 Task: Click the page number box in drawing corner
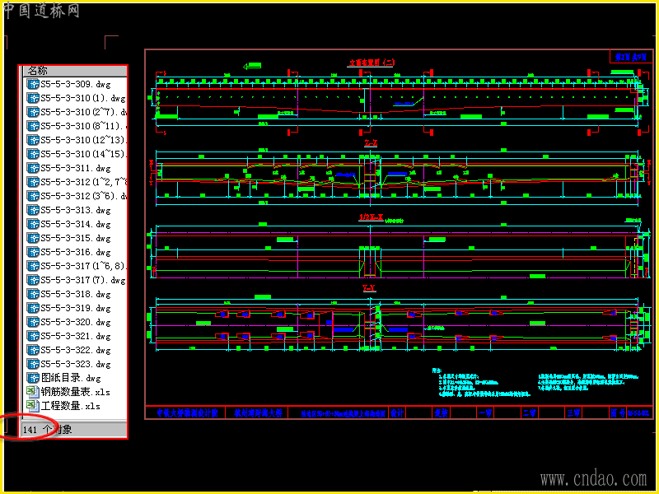631,57
